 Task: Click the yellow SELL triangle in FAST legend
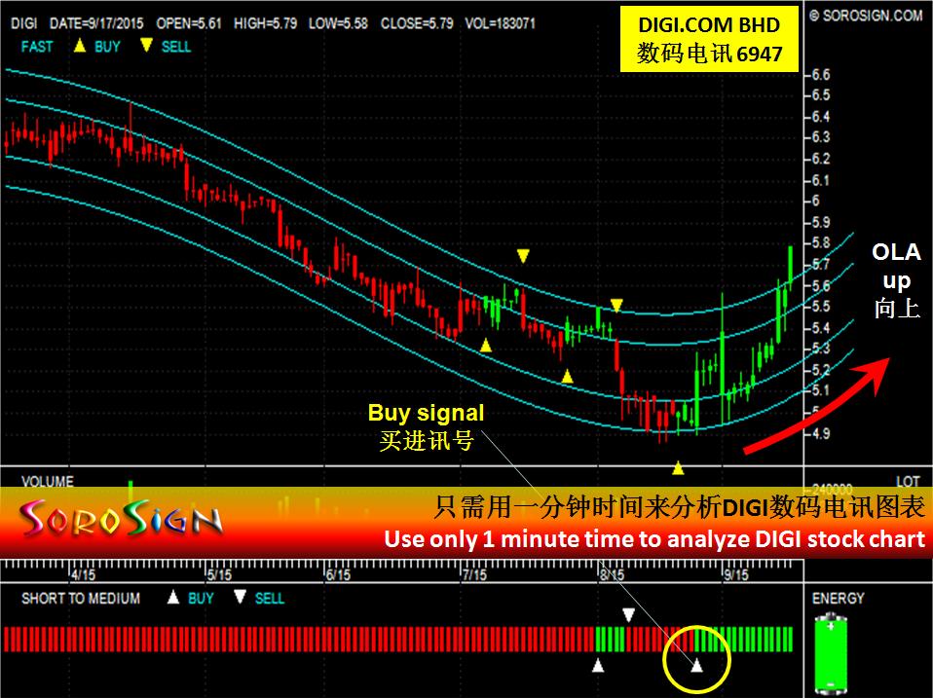(146, 46)
